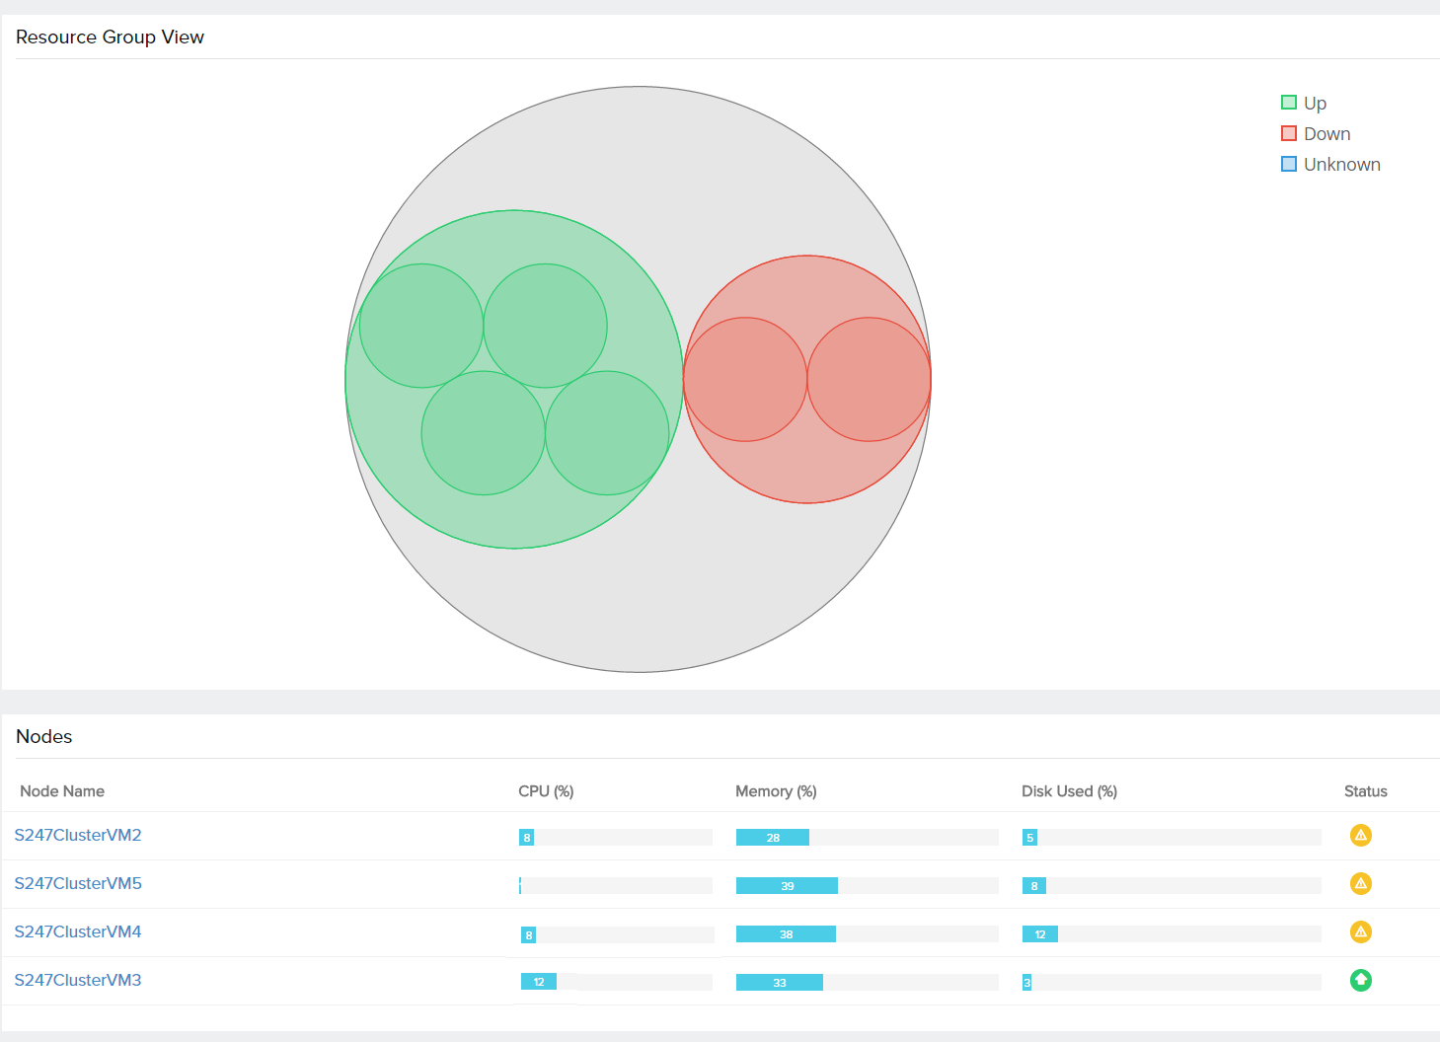Image resolution: width=1440 pixels, height=1042 pixels.
Task: Click the Disk Used bar showing 12 percent
Action: 1039,934
